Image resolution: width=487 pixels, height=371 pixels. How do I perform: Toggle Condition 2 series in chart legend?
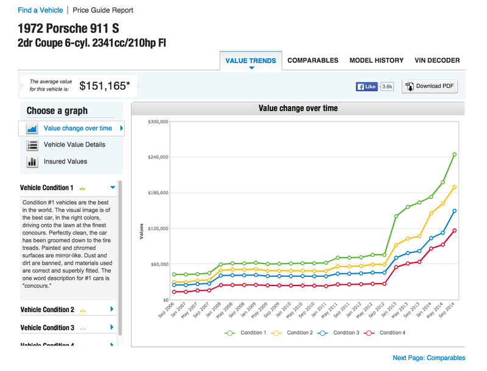(292, 333)
